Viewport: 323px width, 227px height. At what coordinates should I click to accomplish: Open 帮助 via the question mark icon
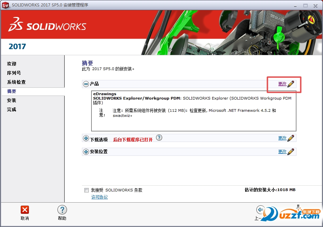point(62,210)
